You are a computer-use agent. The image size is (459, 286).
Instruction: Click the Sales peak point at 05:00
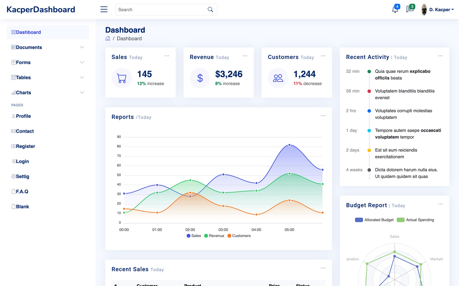[x=289, y=145]
